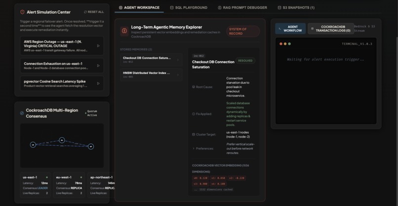Select the ap-northeast-1 region card
This screenshot has height=206, width=398.
[101, 185]
